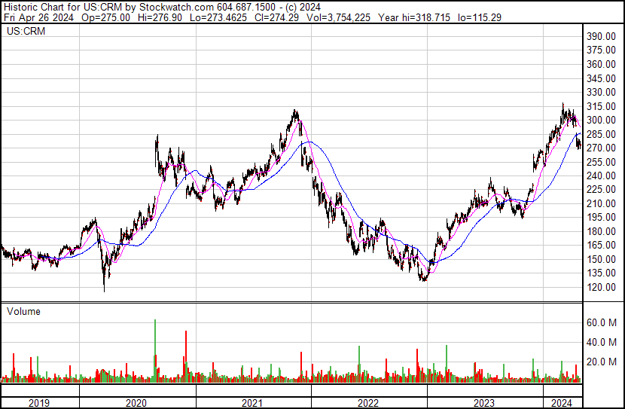This screenshot has height=409, width=625.
Task: Select the 225.00 price axis label
Action: click(601, 189)
